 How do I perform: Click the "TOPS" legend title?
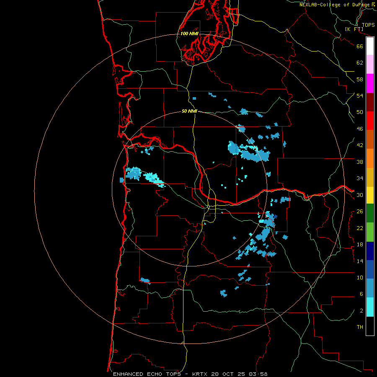[368, 25]
